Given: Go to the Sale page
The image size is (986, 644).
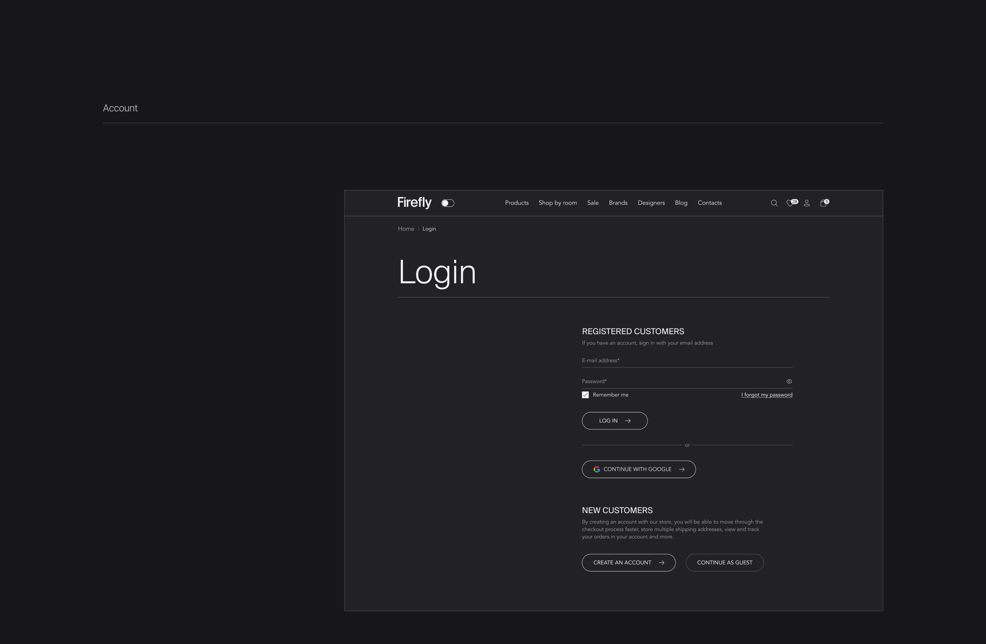Looking at the screenshot, I should 593,203.
